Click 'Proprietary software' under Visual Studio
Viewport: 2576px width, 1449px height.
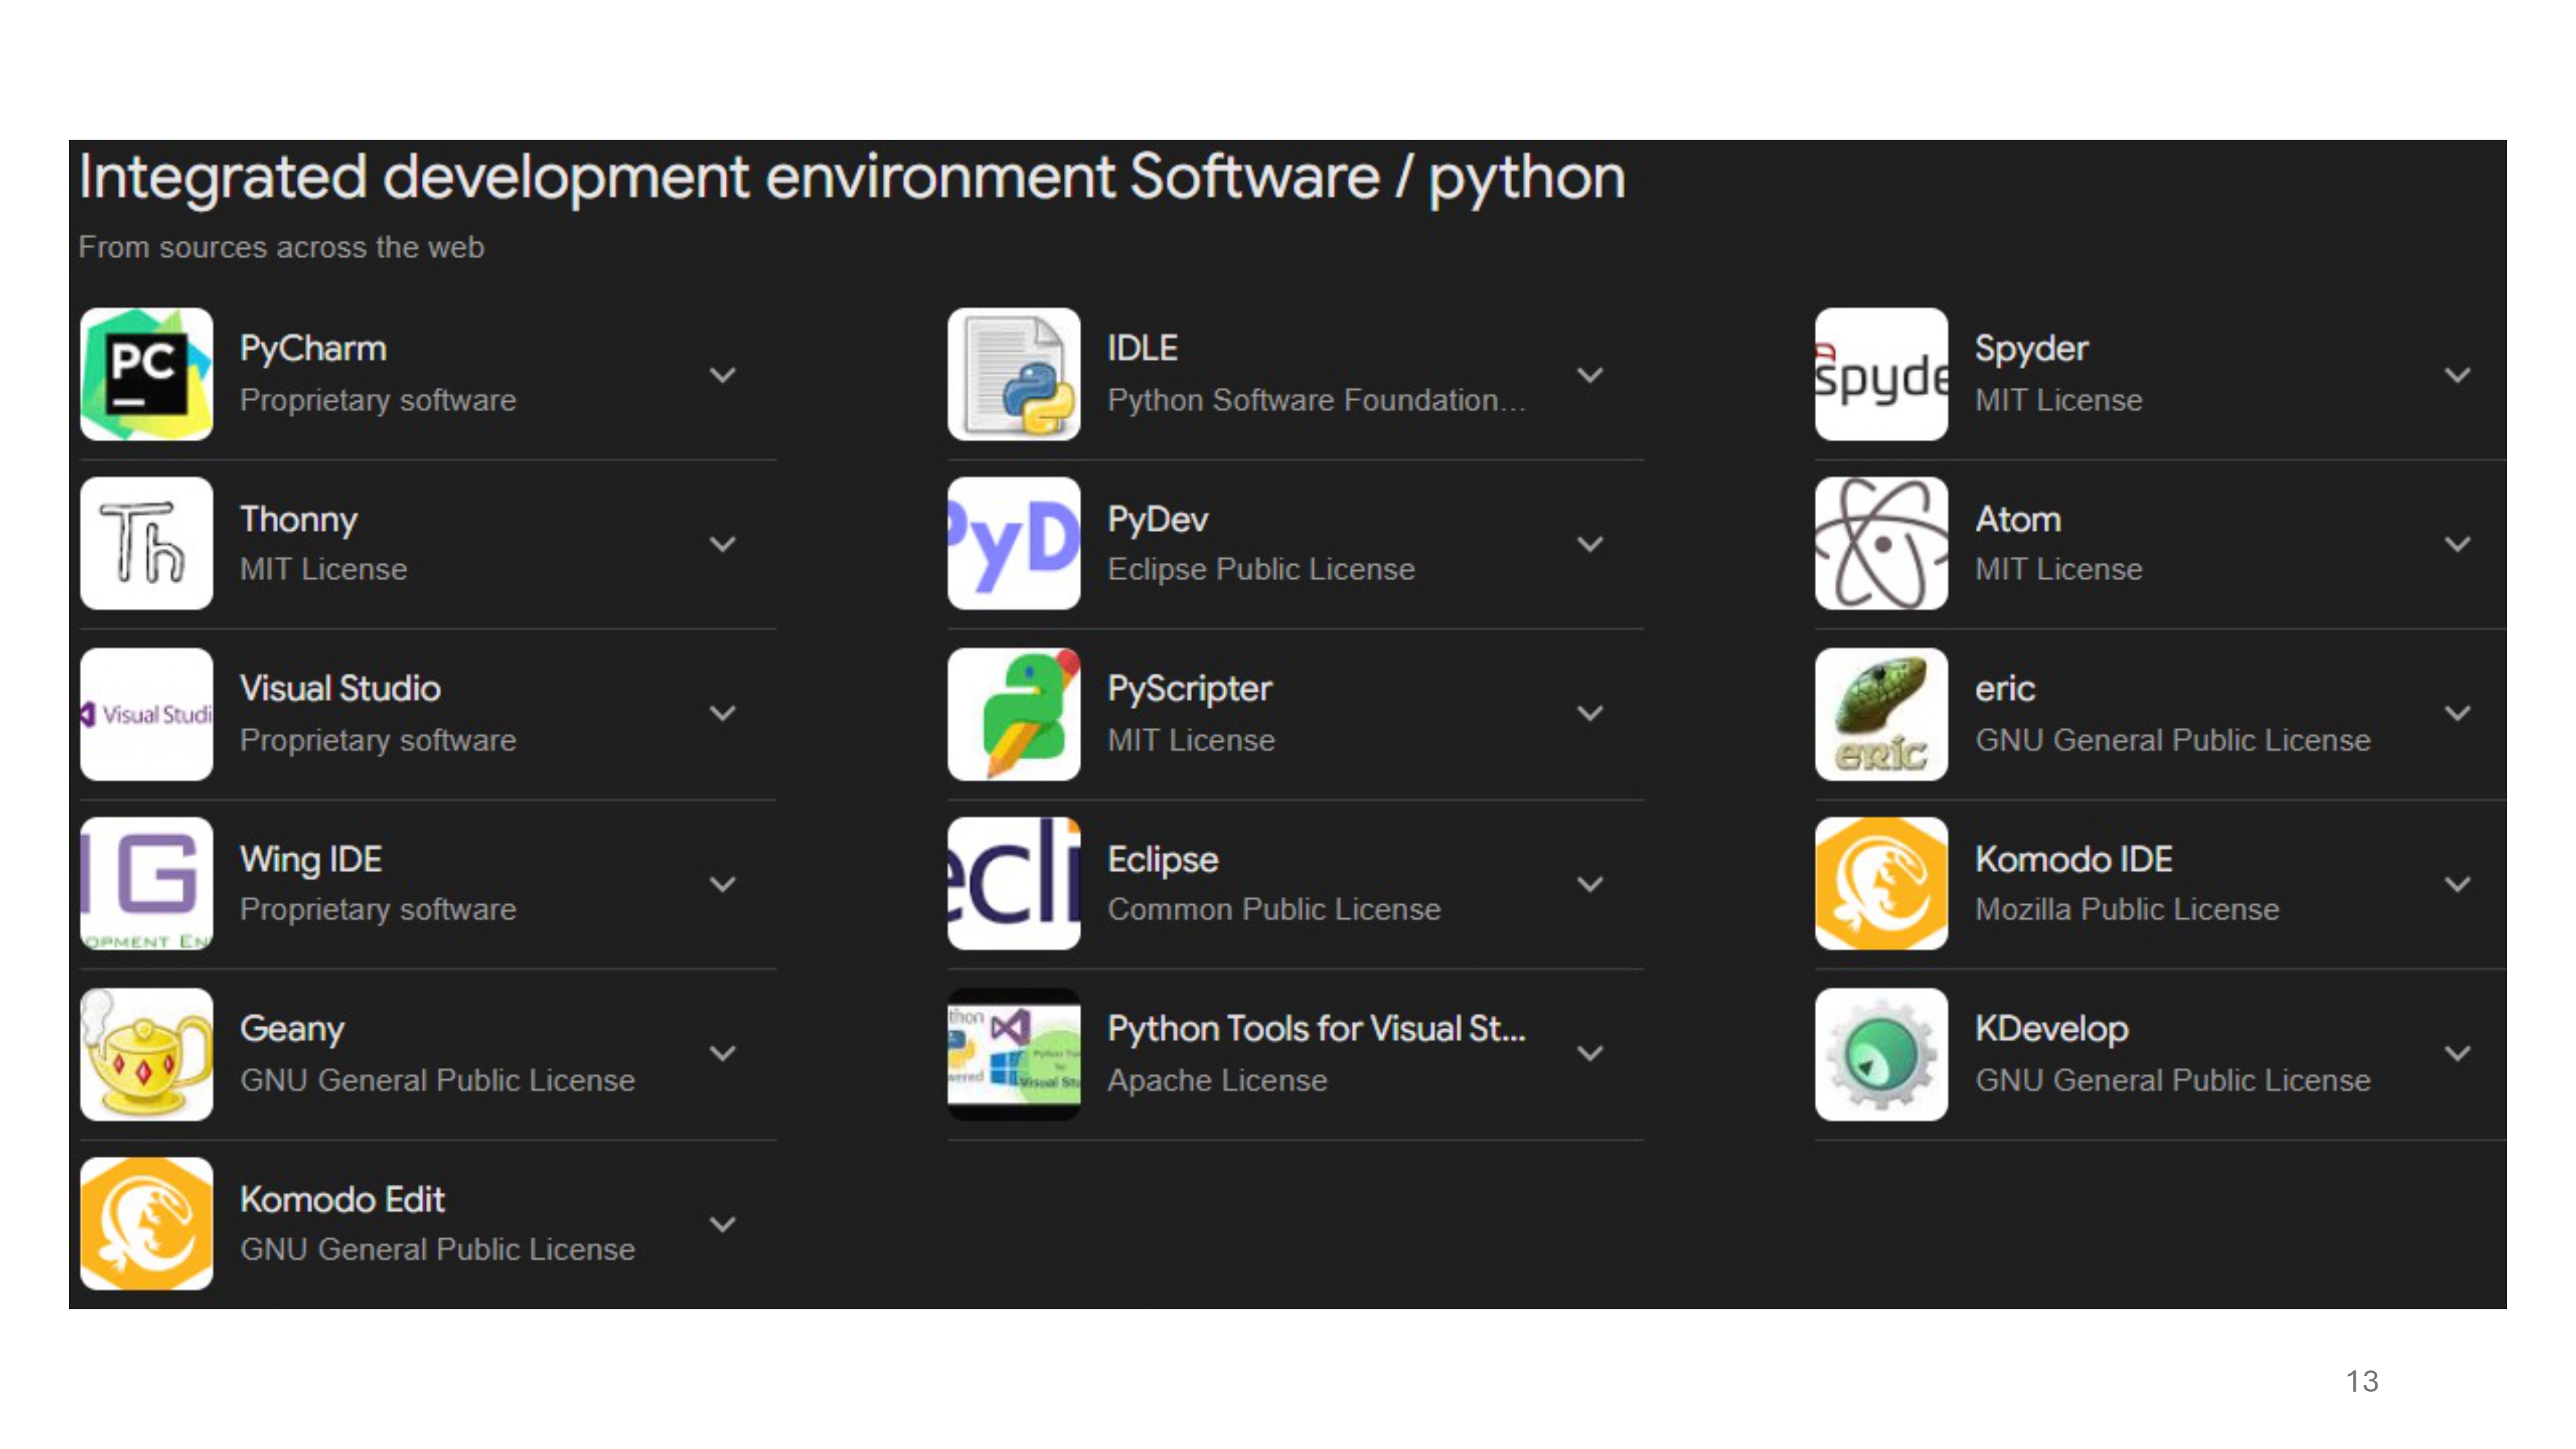point(378,740)
